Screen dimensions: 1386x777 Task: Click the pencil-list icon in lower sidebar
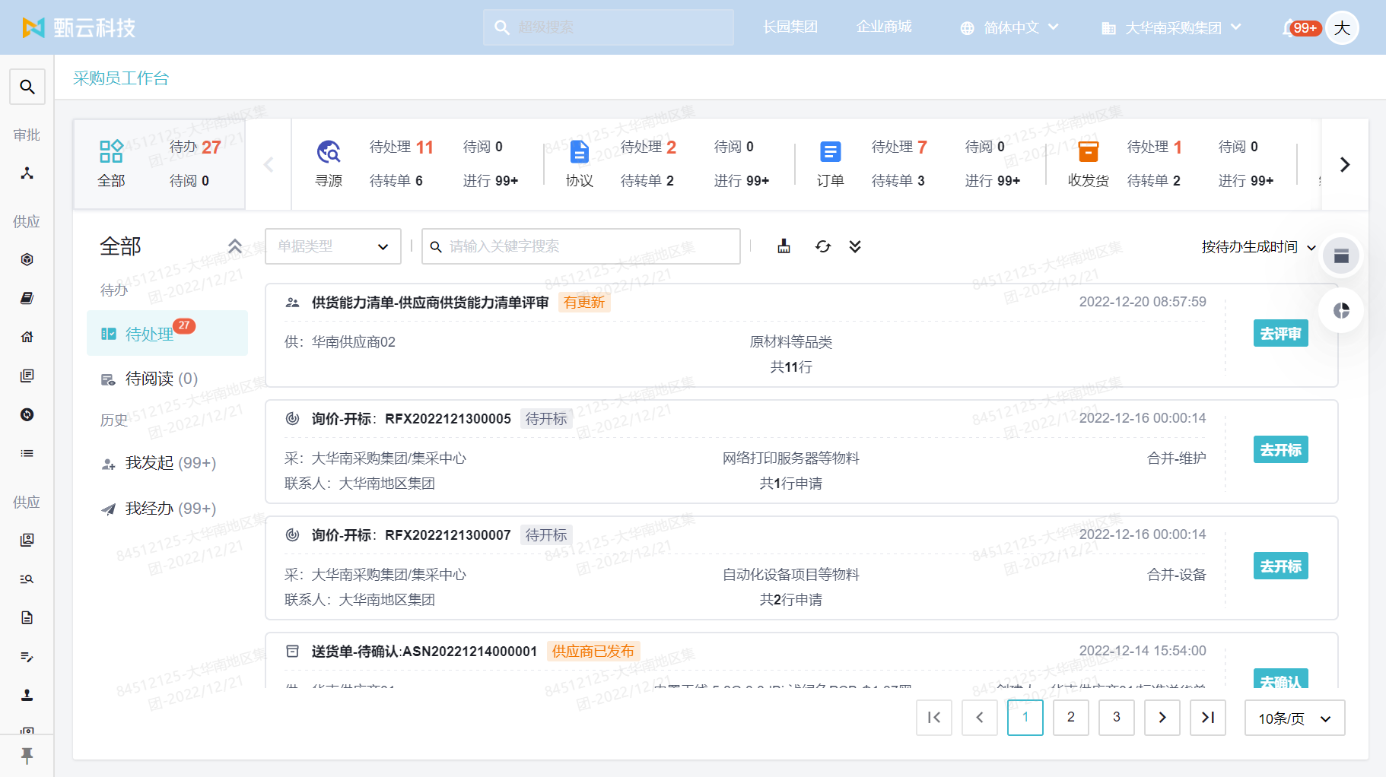click(x=27, y=656)
